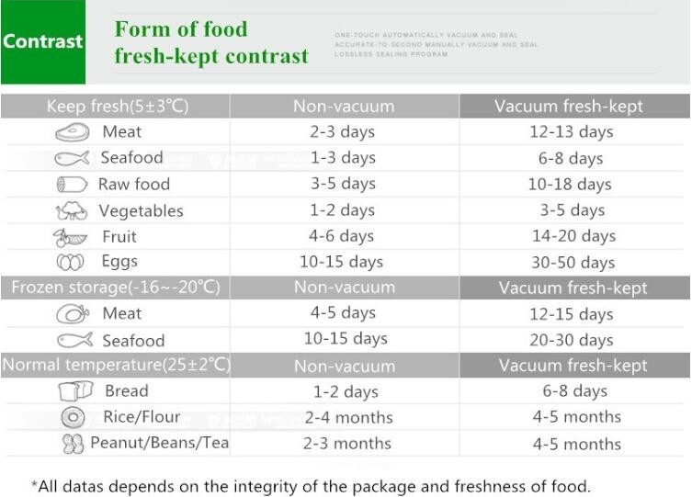This screenshot has height=497, width=692.
Task: Click the Form of food fresh-kept contrast title
Action: click(210, 42)
